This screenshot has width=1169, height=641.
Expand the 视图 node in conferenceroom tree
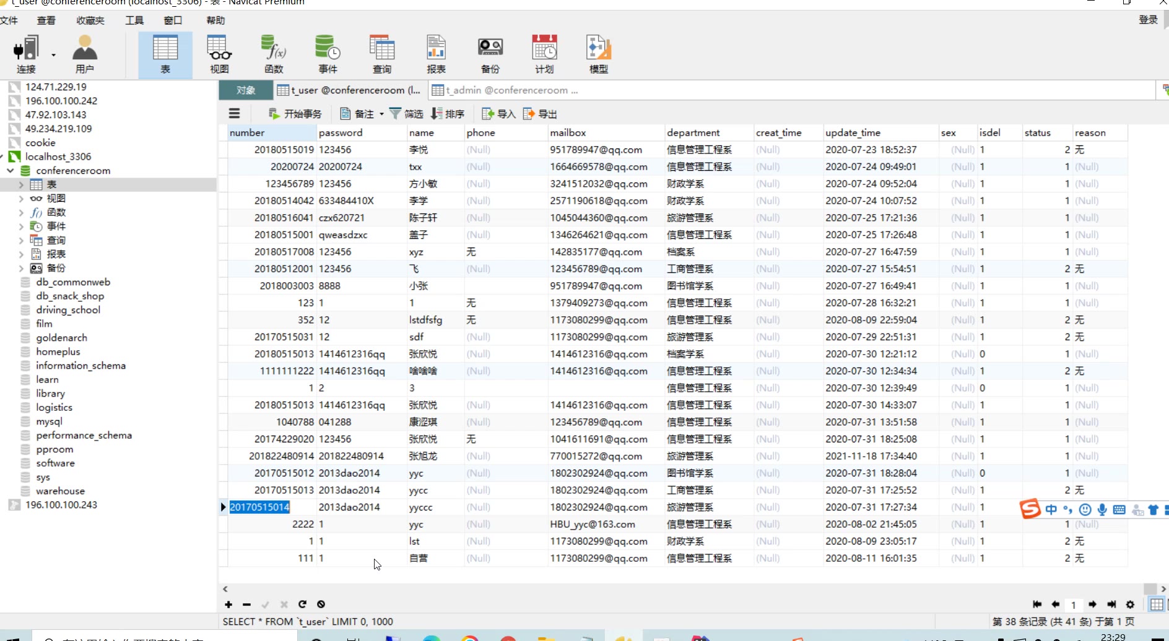click(21, 199)
